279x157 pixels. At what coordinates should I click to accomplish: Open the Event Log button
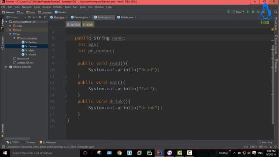265,142
